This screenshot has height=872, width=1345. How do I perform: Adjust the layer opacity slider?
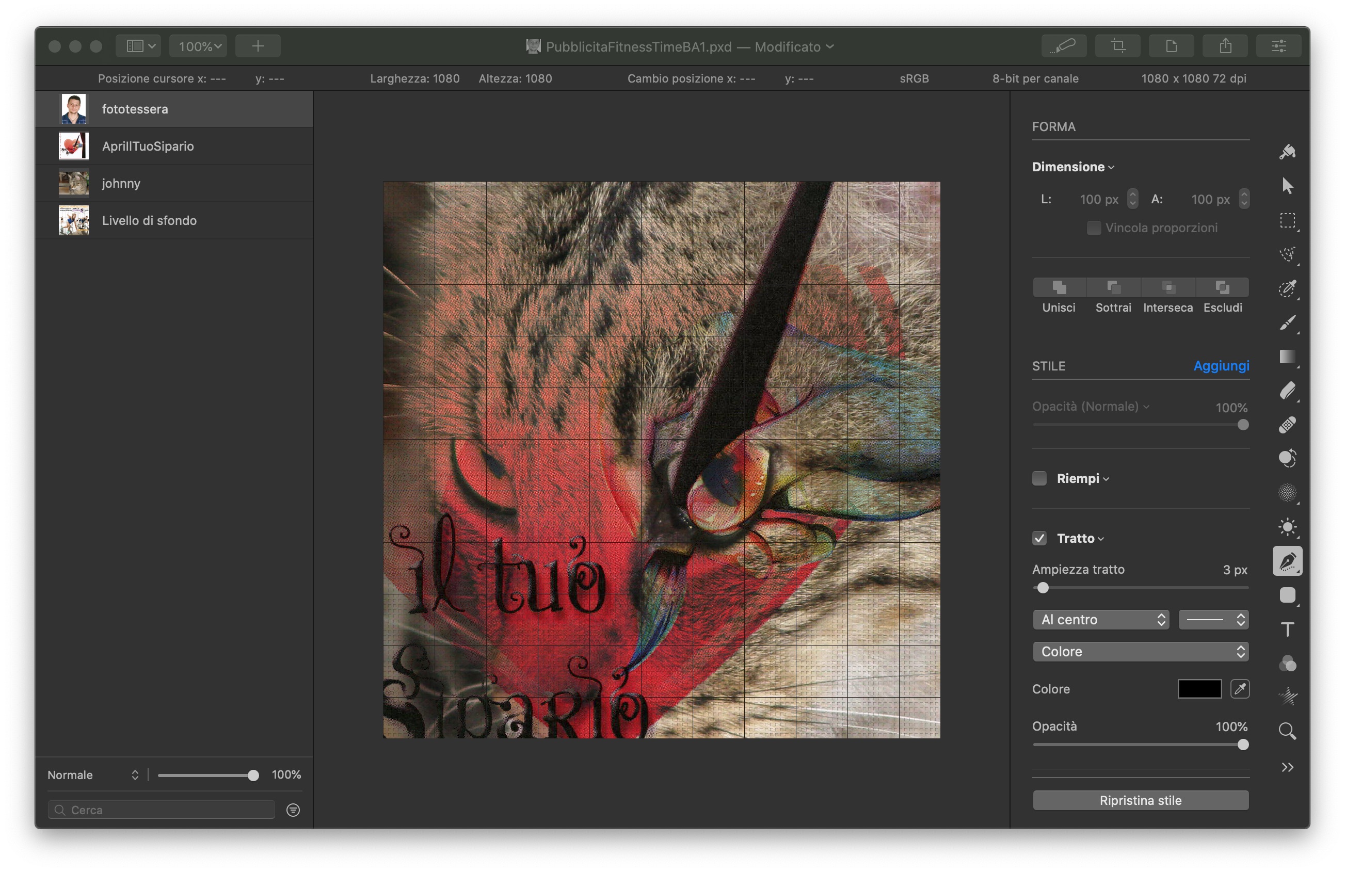click(x=208, y=776)
